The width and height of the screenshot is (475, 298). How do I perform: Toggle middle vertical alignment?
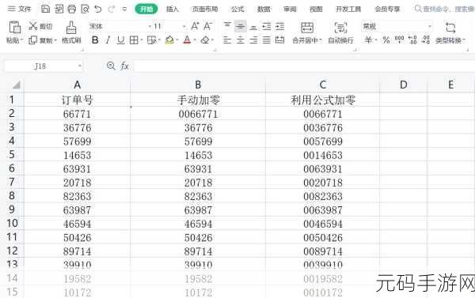pos(241,26)
